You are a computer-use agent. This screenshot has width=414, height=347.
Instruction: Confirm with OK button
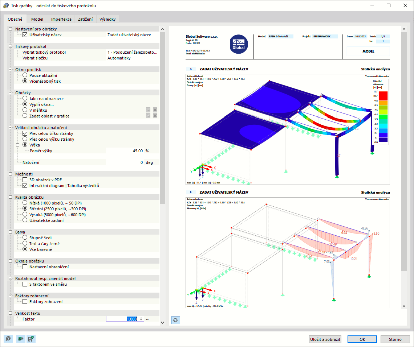tap(362, 339)
